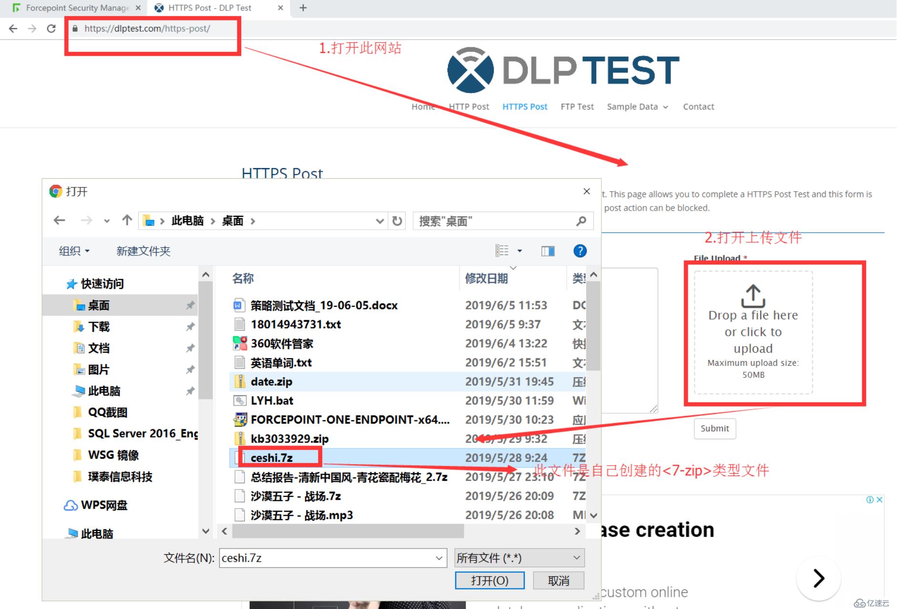Open the HTTPS Post nav link
This screenshot has height=609, width=897.
pos(525,107)
